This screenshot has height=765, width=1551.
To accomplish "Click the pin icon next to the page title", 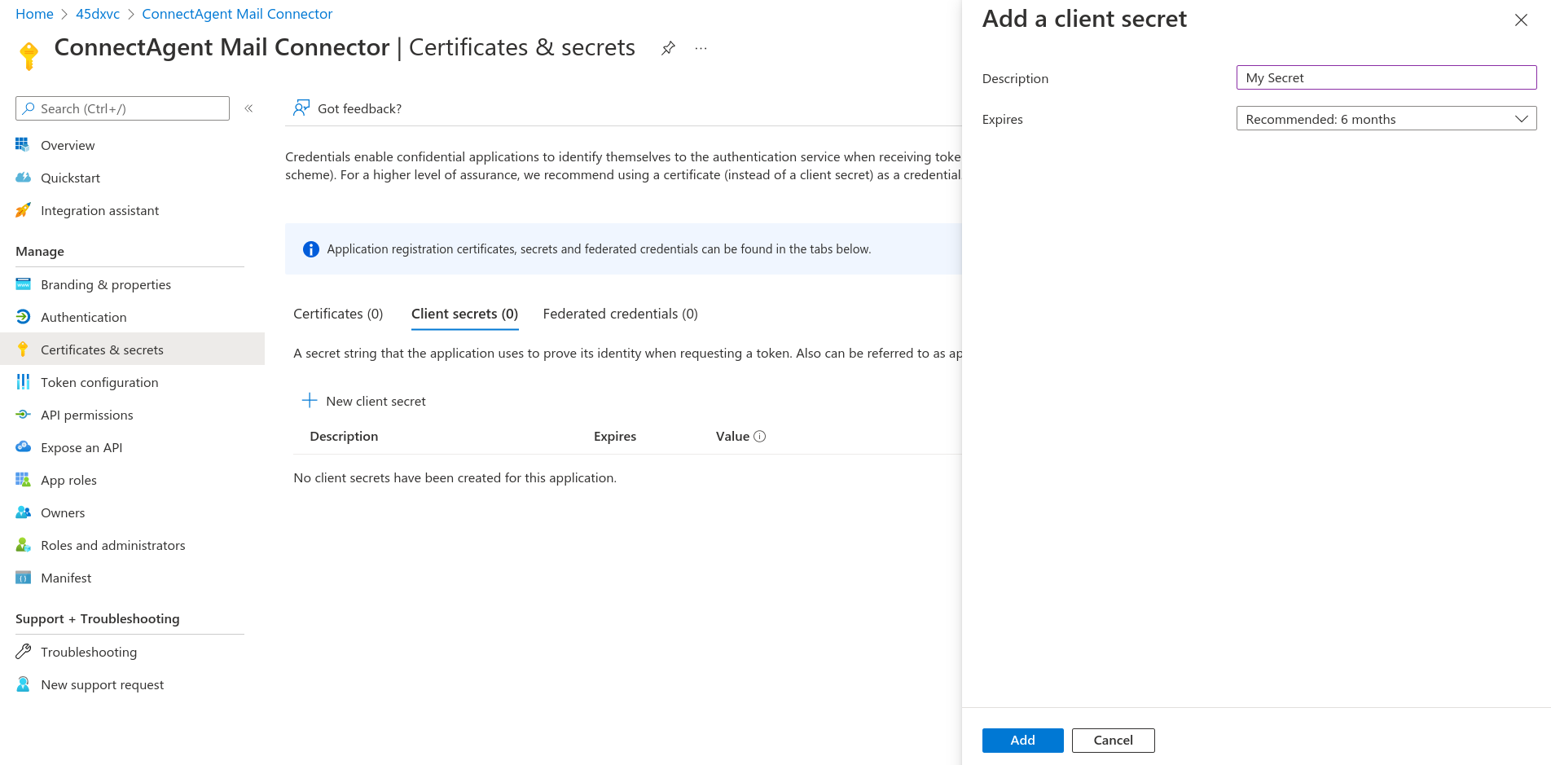I will [x=668, y=48].
